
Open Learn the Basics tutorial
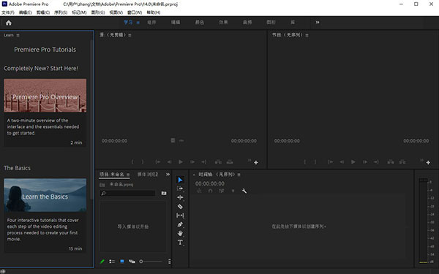[45, 195]
